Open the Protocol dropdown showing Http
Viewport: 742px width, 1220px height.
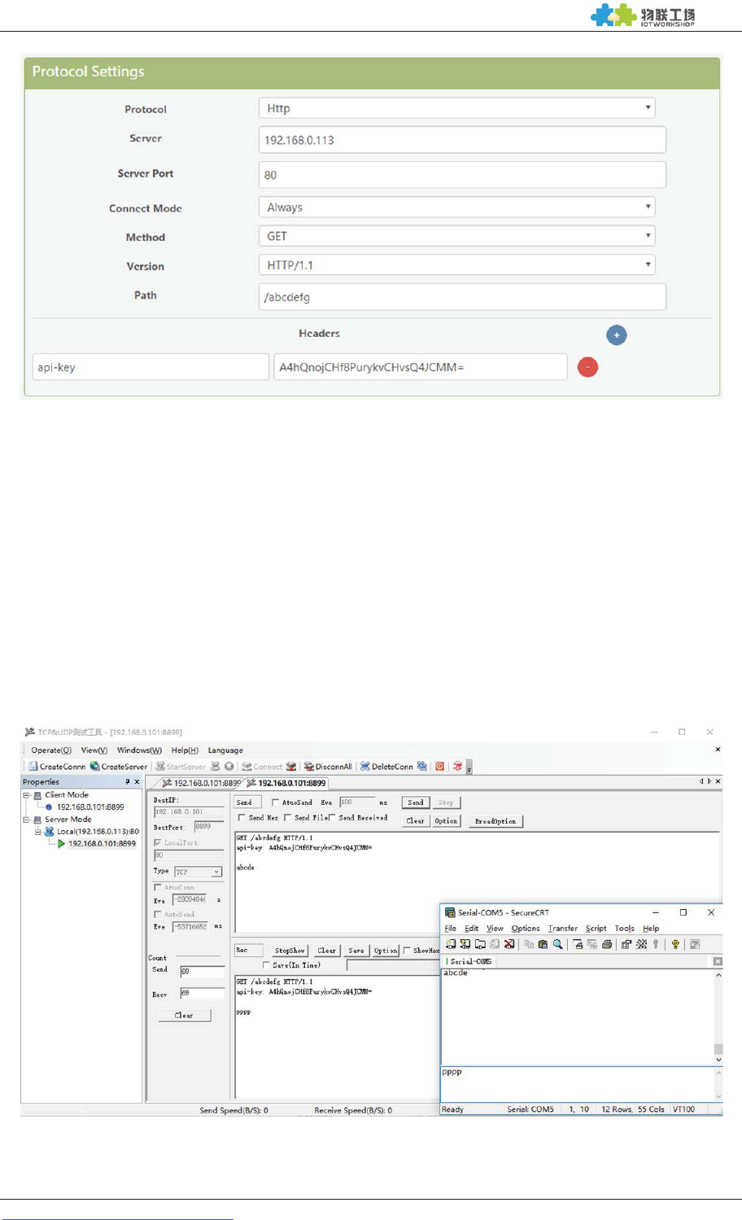[x=456, y=107]
